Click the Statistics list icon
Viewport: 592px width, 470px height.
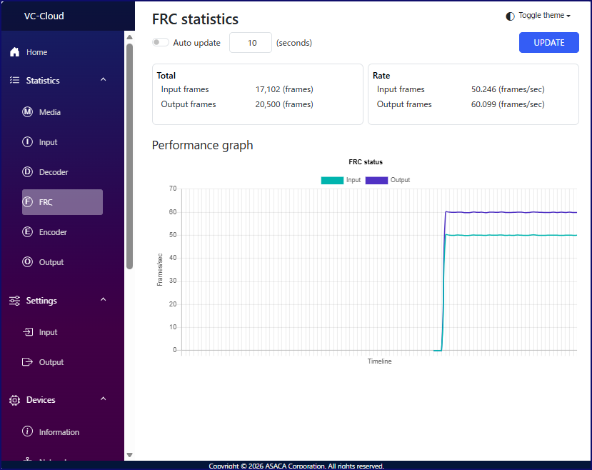(x=15, y=81)
